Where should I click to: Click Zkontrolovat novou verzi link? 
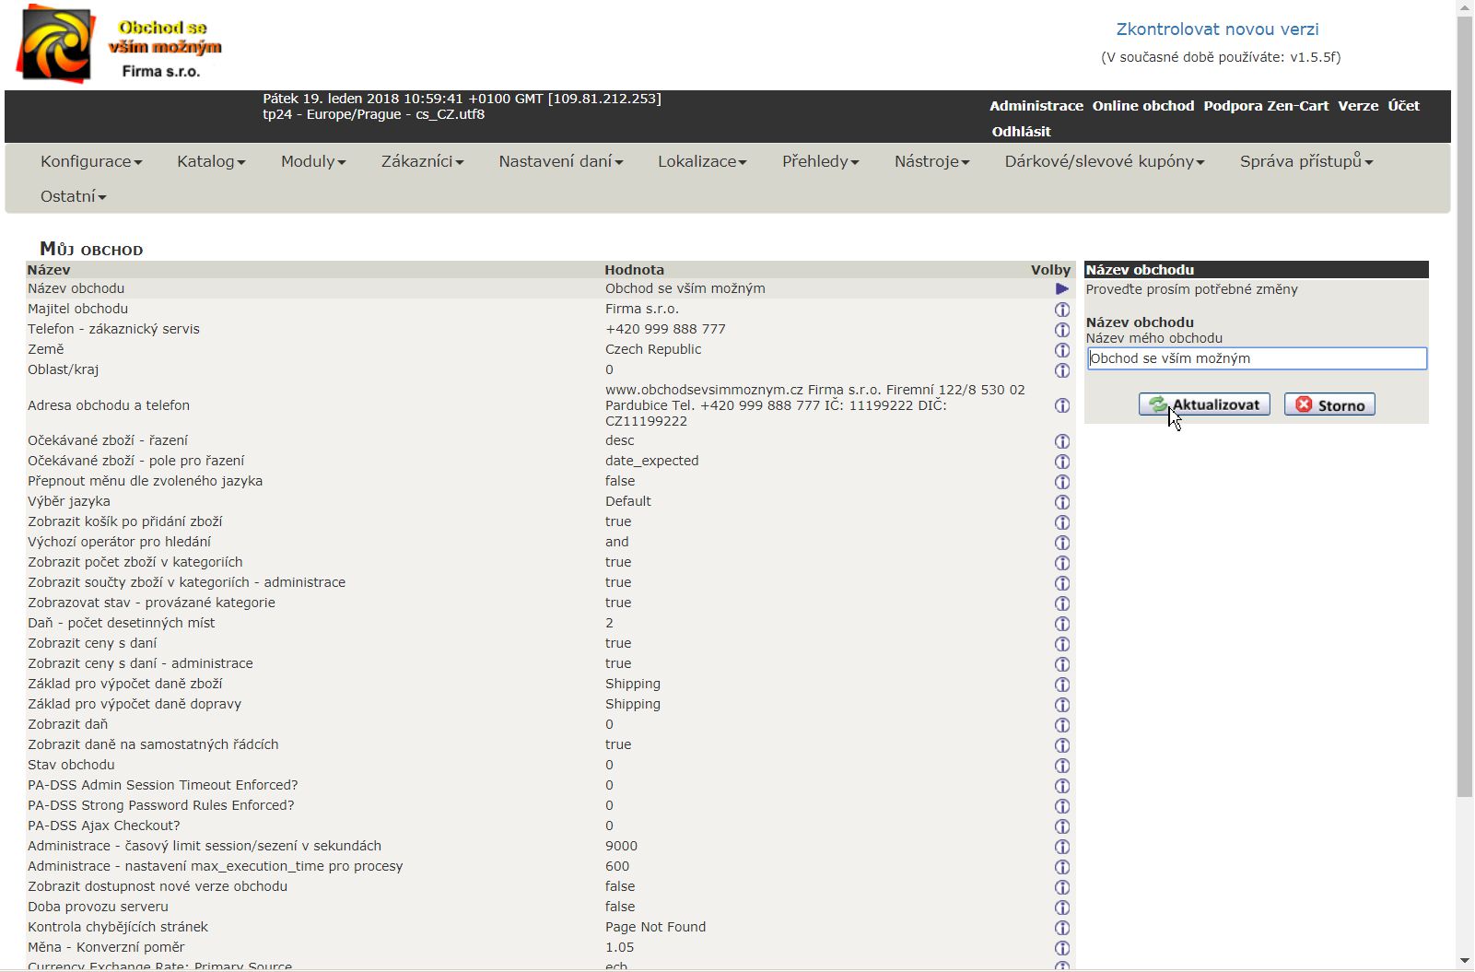1217,29
